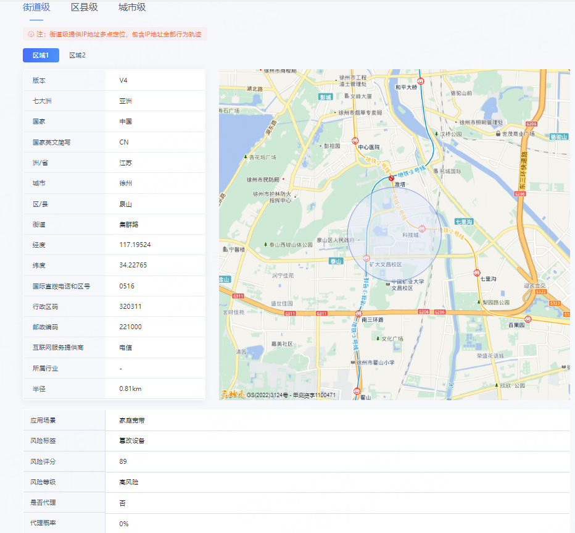Click the 矿大文昌校区 metro station icon
The width and height of the screenshot is (575, 533).
pos(366,258)
